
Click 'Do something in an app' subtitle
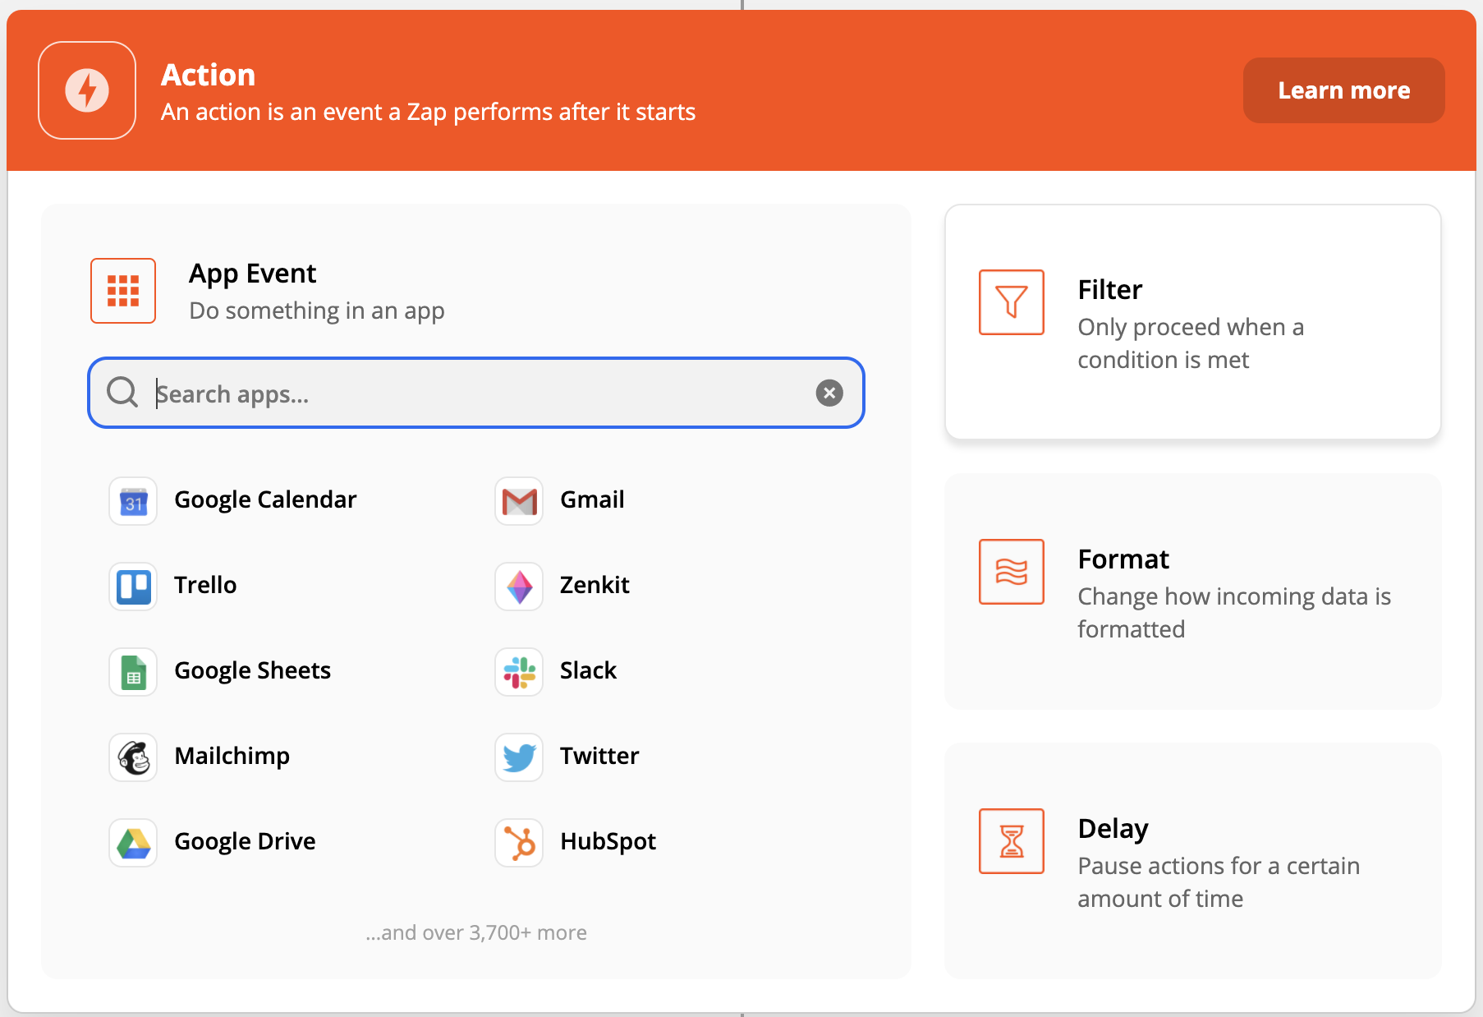[x=316, y=311]
